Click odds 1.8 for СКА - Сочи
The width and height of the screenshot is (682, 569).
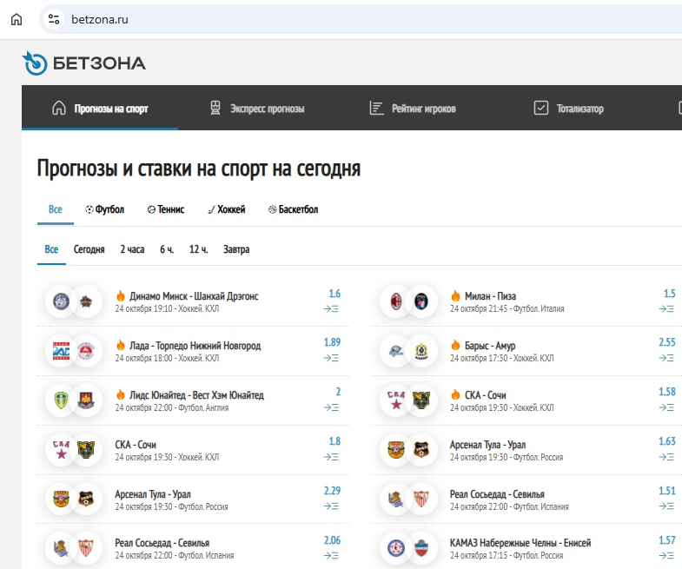(x=334, y=441)
